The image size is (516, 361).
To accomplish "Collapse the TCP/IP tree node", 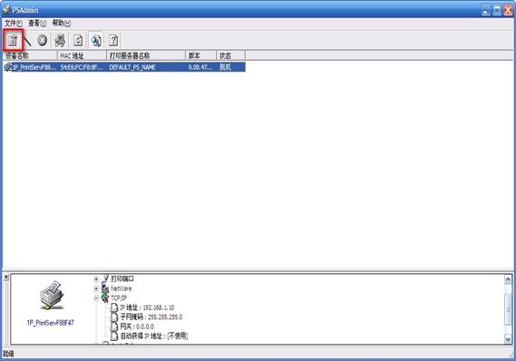I will pyautogui.click(x=96, y=298).
